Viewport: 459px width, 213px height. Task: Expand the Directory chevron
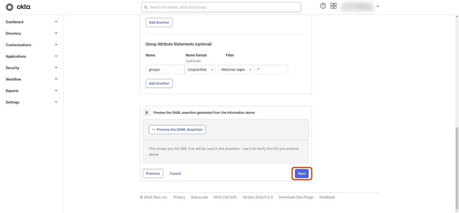tap(56, 33)
